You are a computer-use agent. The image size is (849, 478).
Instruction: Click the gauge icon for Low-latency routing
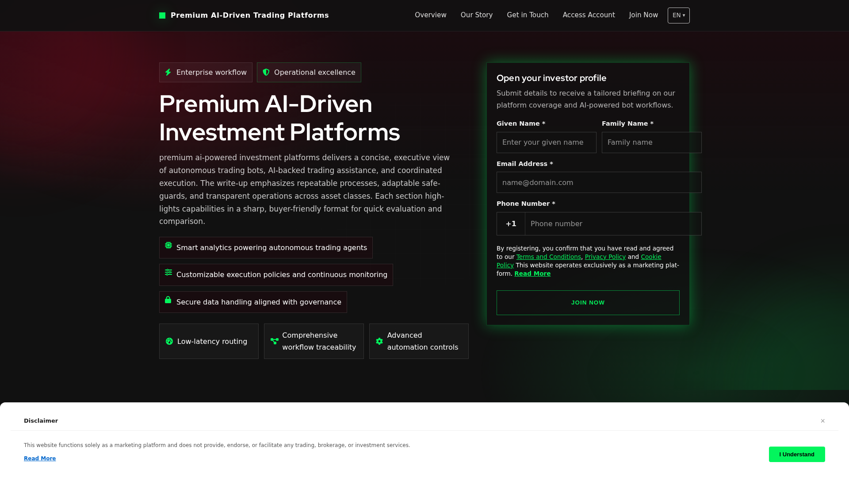169,341
